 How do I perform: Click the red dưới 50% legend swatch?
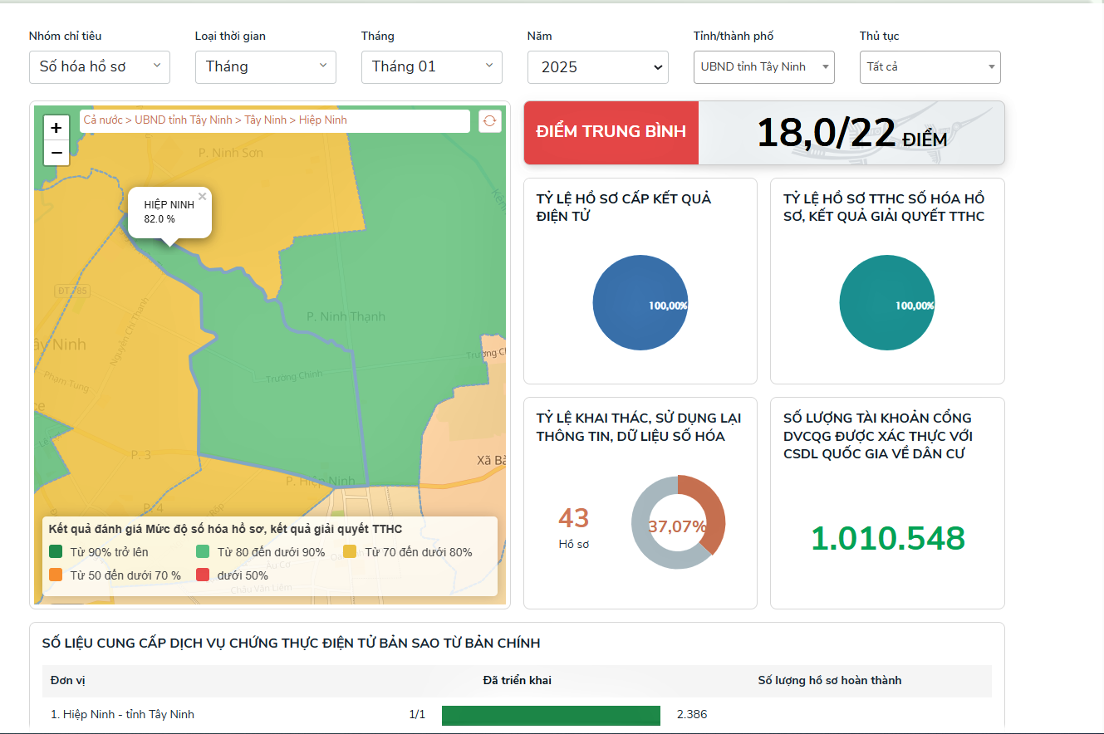point(203,575)
